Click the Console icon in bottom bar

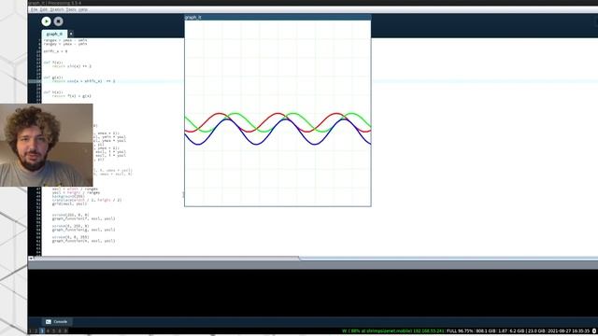49,322
